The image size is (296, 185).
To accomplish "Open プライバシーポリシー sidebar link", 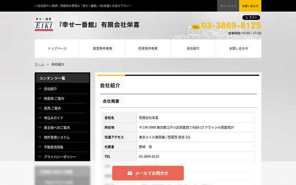I will tap(60, 157).
